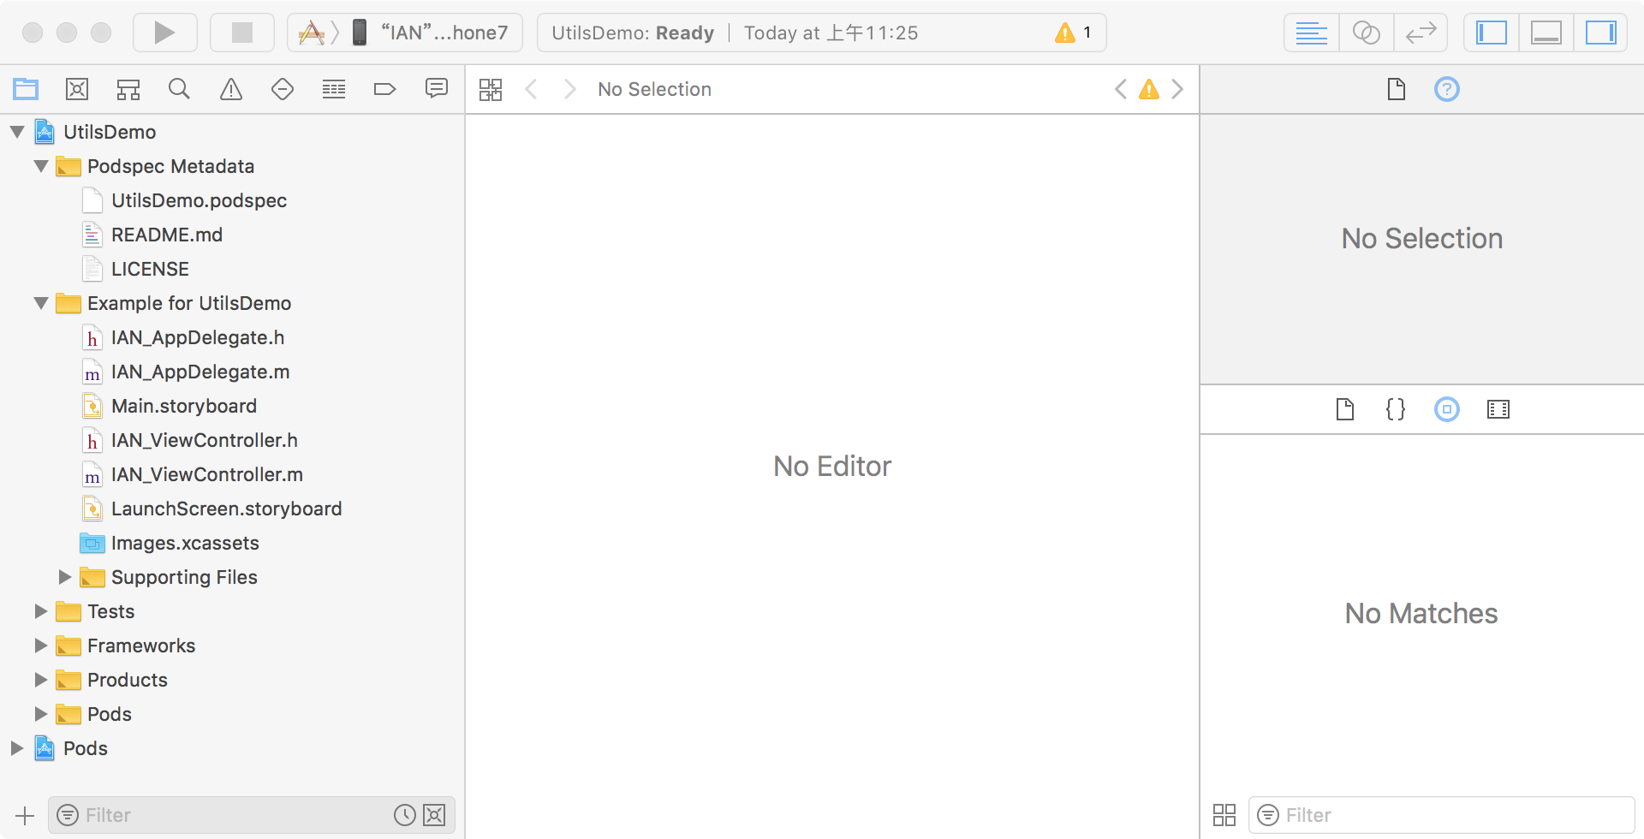Screen dimensions: 1644x839
Task: Show the Code Snippet library
Action: pyautogui.click(x=1396, y=409)
